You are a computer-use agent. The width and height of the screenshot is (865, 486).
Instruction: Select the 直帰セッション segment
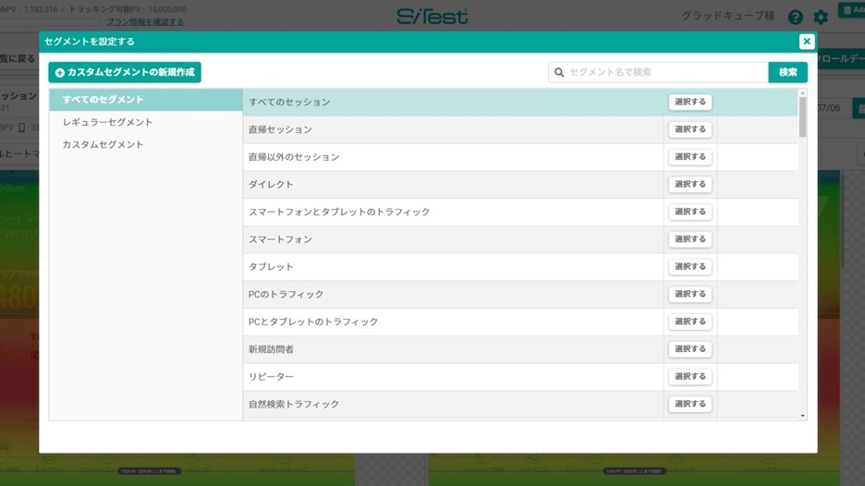coord(689,129)
